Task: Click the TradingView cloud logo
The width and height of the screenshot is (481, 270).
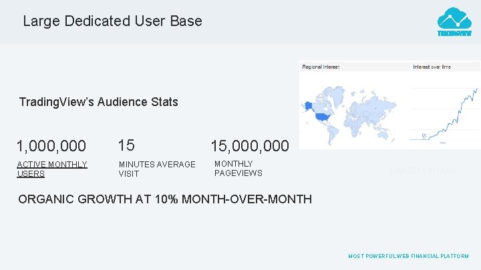Action: point(454,22)
